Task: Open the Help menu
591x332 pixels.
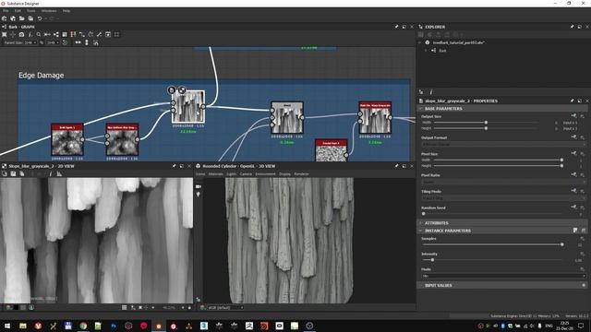Action: (x=66, y=11)
